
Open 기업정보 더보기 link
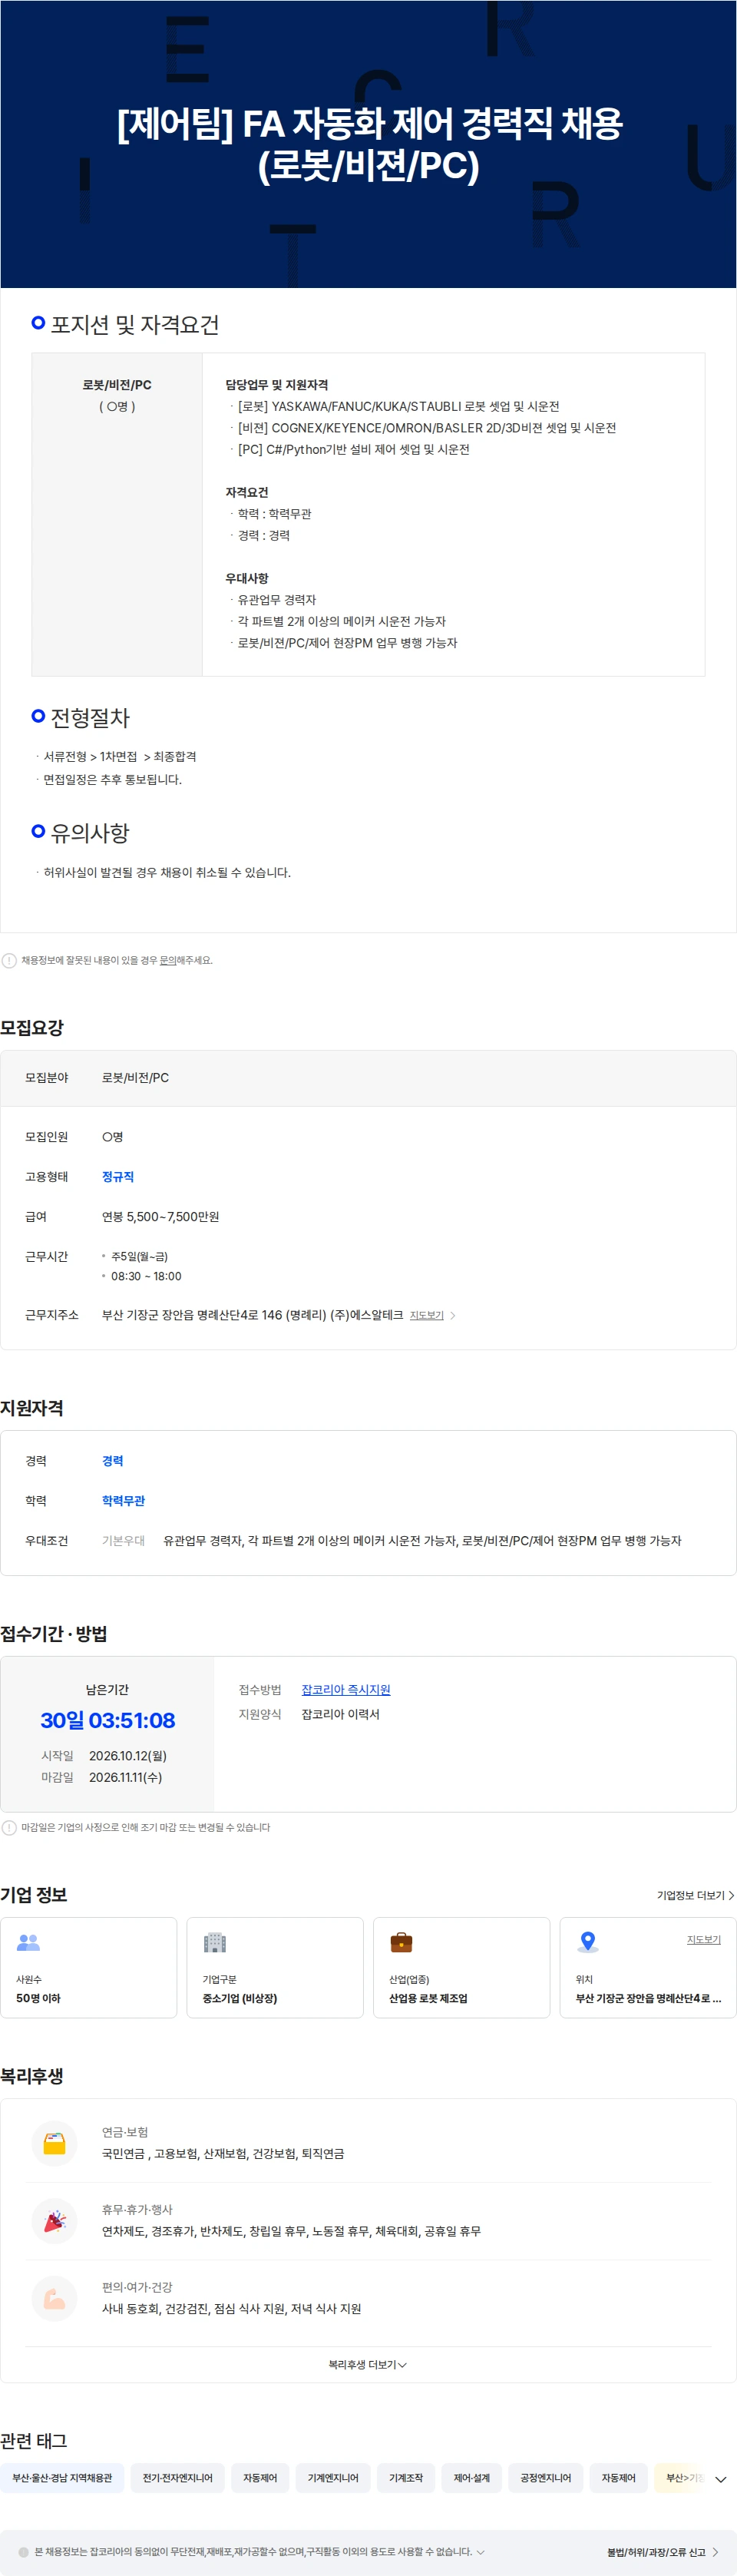(695, 1895)
